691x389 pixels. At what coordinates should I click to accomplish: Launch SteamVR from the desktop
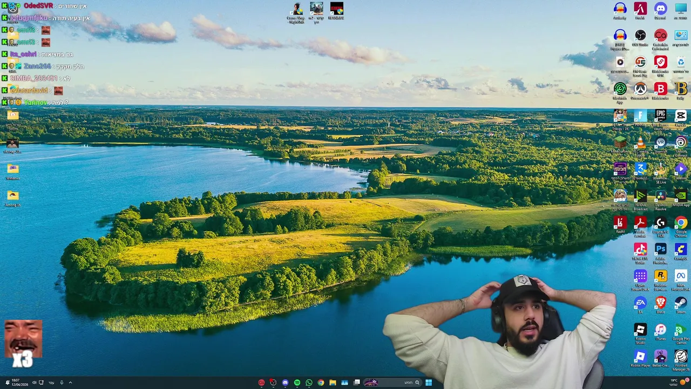[660, 143]
